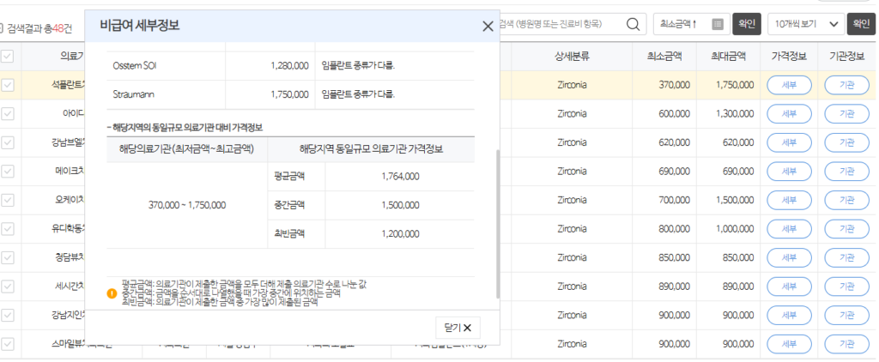879x362 pixels.
Task: Toggle the checkbox for the 청담뷰치 row
Action: coord(7,257)
